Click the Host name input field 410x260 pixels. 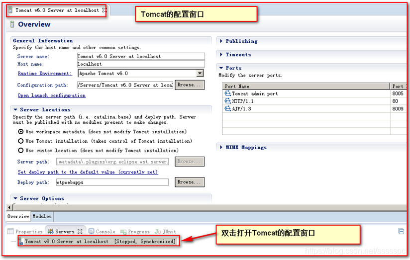point(141,64)
